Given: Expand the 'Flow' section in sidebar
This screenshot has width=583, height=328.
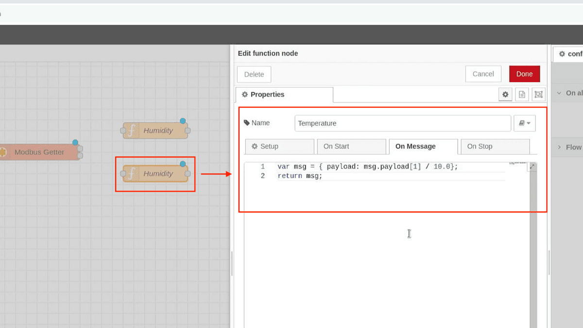Looking at the screenshot, I should click(x=559, y=147).
